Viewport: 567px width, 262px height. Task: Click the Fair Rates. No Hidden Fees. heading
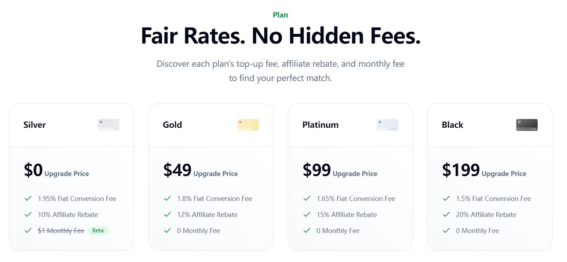[280, 36]
